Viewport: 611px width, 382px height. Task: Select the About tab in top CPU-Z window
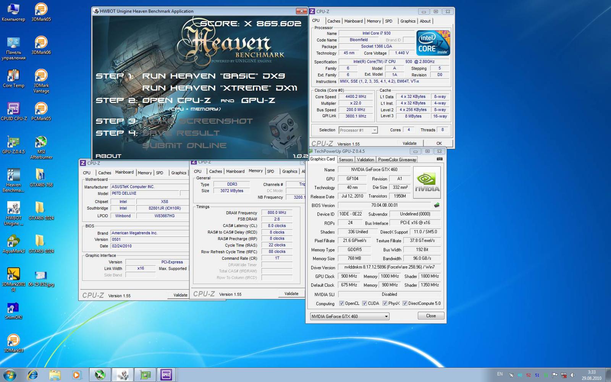(x=425, y=21)
